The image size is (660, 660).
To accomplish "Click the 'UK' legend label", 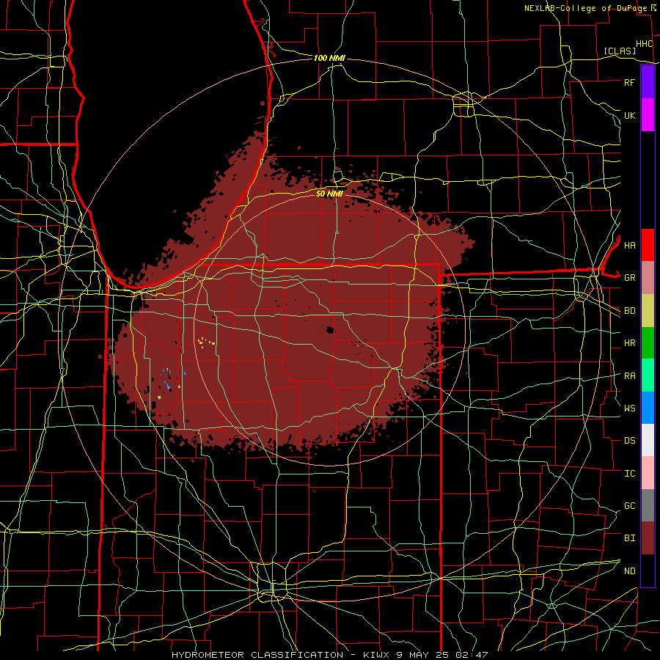I will pyautogui.click(x=629, y=115).
